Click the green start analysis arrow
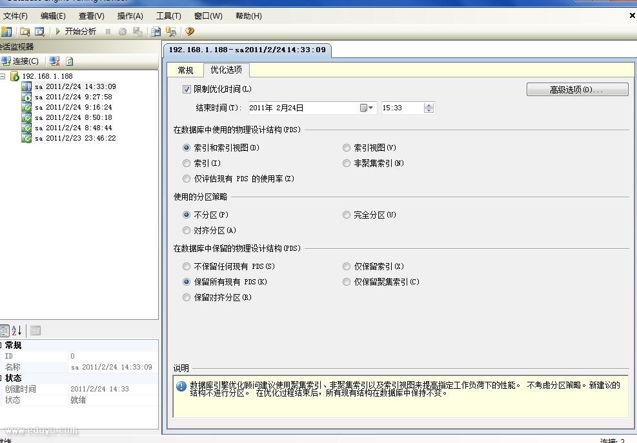Screen dimensions: 637x443 pos(58,32)
